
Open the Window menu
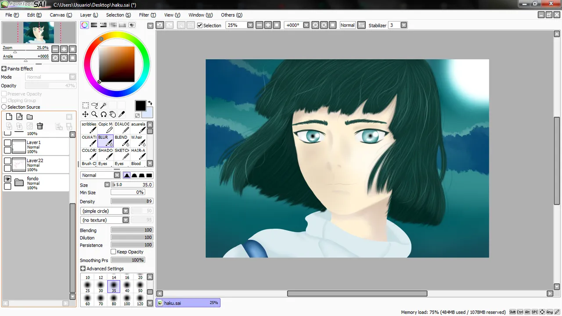point(200,15)
